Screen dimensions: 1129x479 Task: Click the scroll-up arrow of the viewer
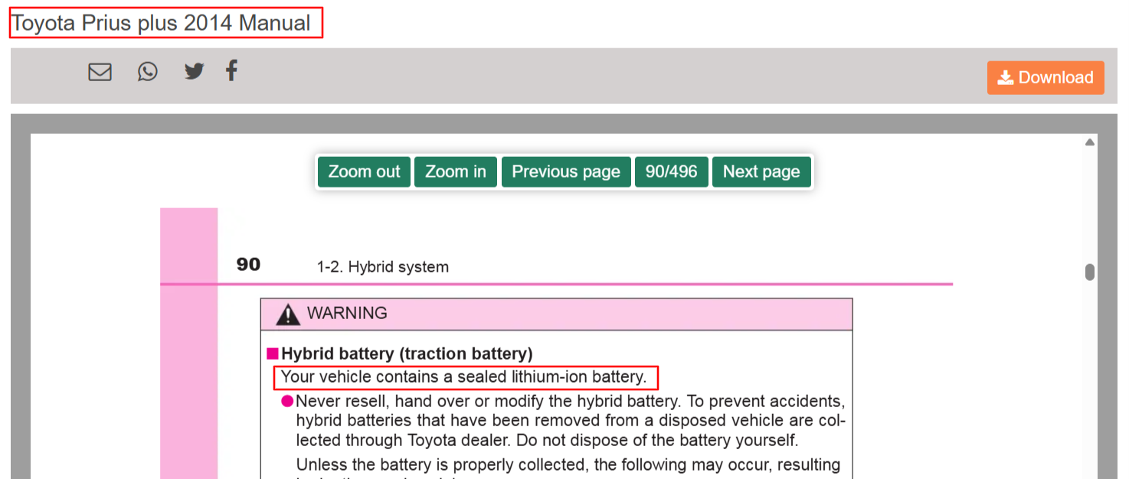click(1090, 142)
